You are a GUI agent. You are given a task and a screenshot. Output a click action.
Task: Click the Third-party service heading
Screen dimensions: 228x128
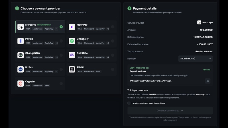click(x=138, y=90)
